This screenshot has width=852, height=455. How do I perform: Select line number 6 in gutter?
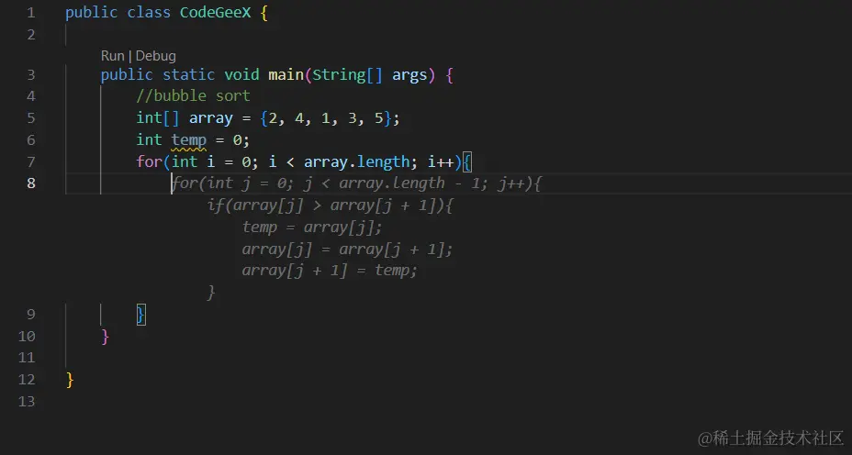pos(31,140)
